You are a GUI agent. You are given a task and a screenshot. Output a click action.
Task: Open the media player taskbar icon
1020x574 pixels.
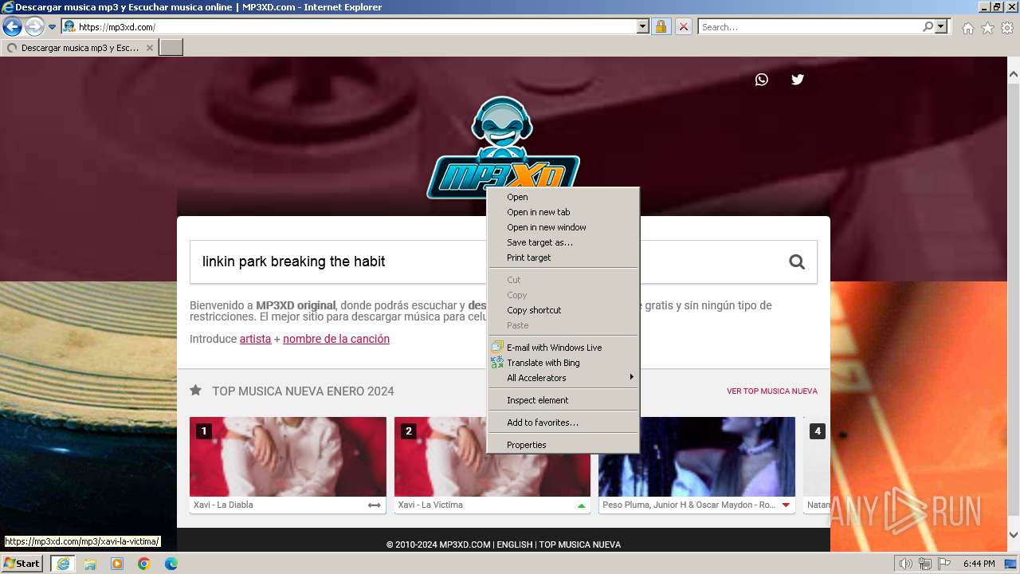(117, 564)
